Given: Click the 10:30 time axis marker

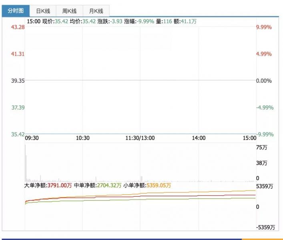Looking at the screenshot, I should [82, 138].
